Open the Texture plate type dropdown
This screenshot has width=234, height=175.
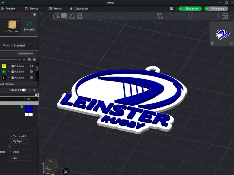[12, 31]
